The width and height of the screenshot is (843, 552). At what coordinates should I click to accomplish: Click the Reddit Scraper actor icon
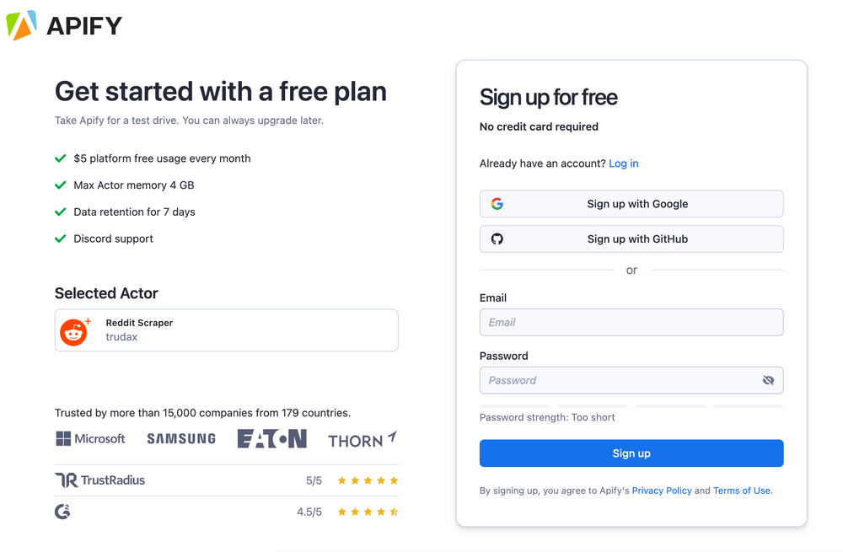click(x=74, y=331)
